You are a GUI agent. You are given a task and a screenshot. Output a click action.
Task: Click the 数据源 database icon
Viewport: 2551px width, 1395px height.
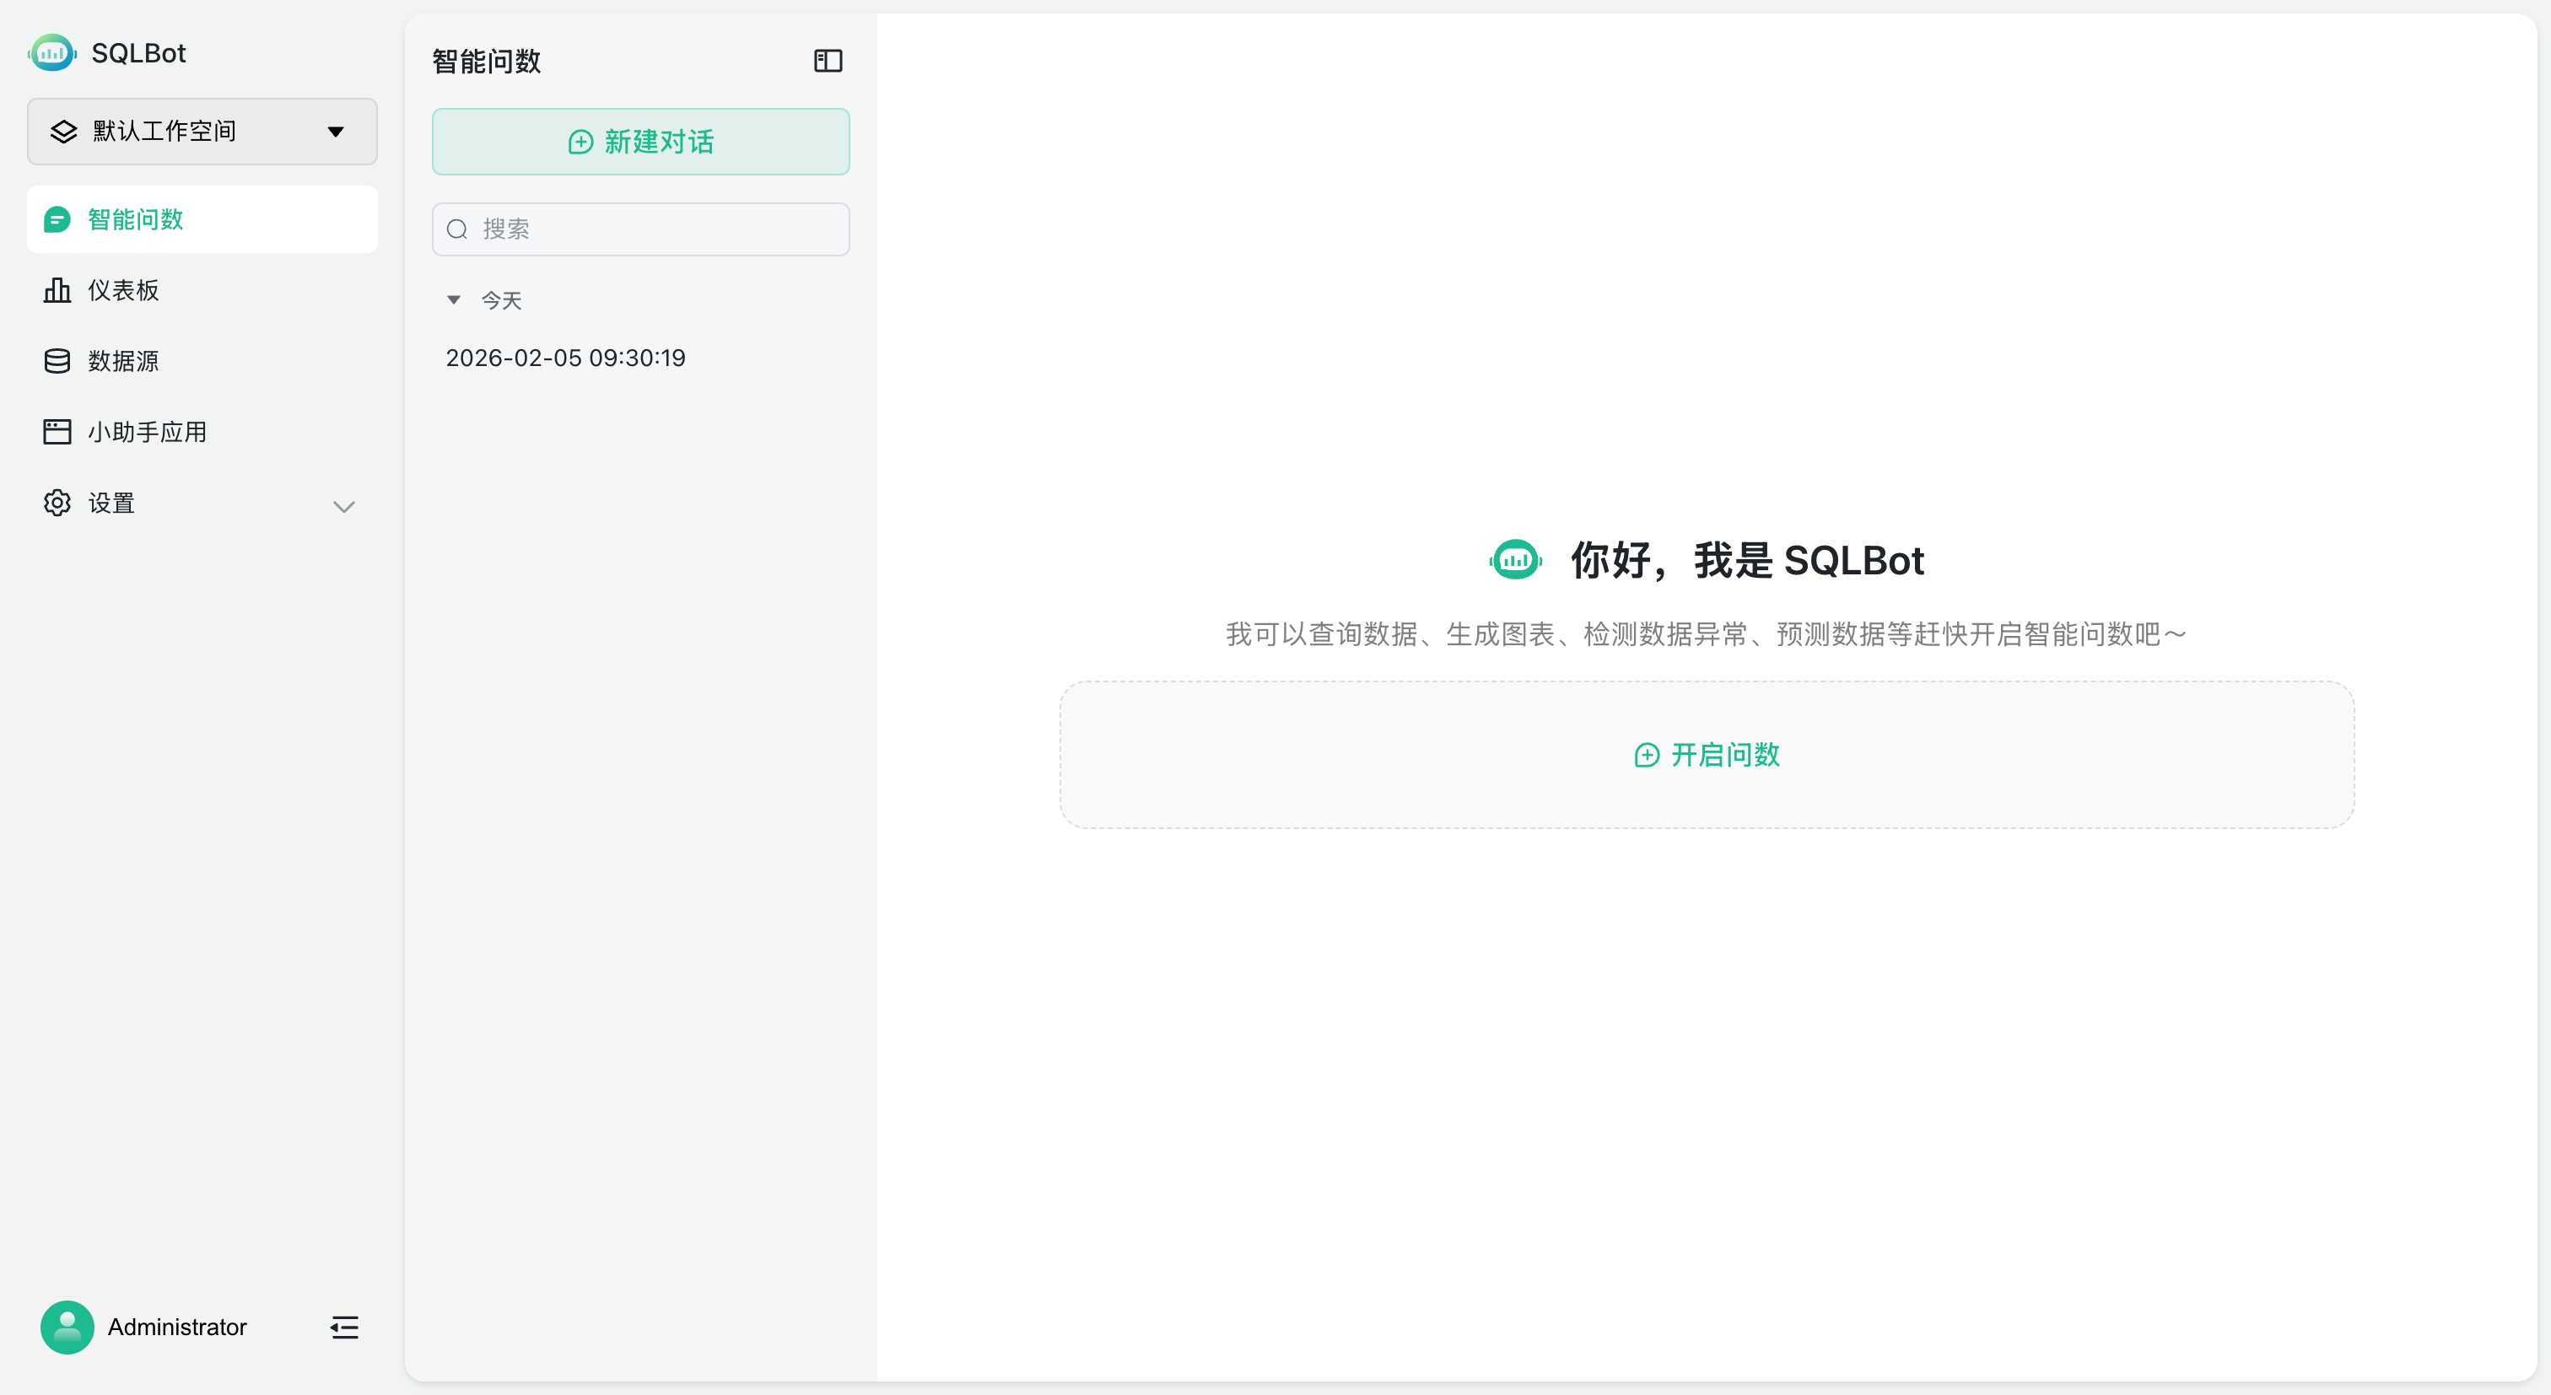[57, 360]
